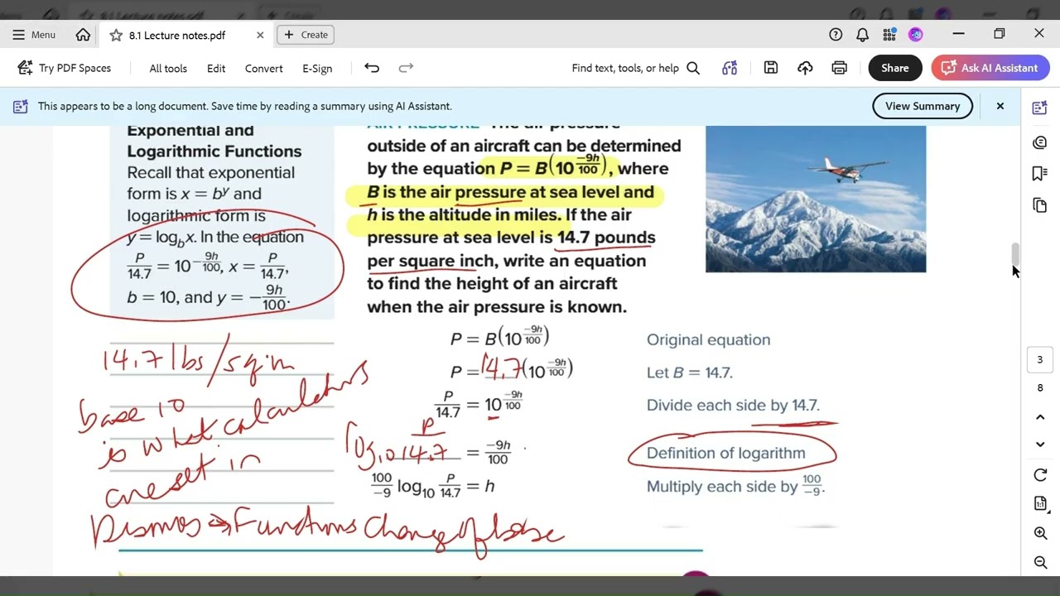Open the page display settings icon
Screen dimensions: 1060x596
coord(1040,504)
